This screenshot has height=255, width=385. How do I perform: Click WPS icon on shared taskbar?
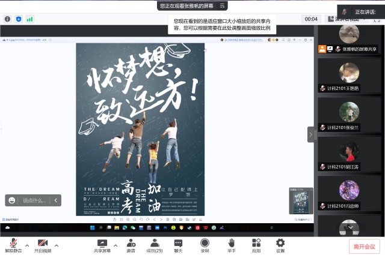[206, 228]
